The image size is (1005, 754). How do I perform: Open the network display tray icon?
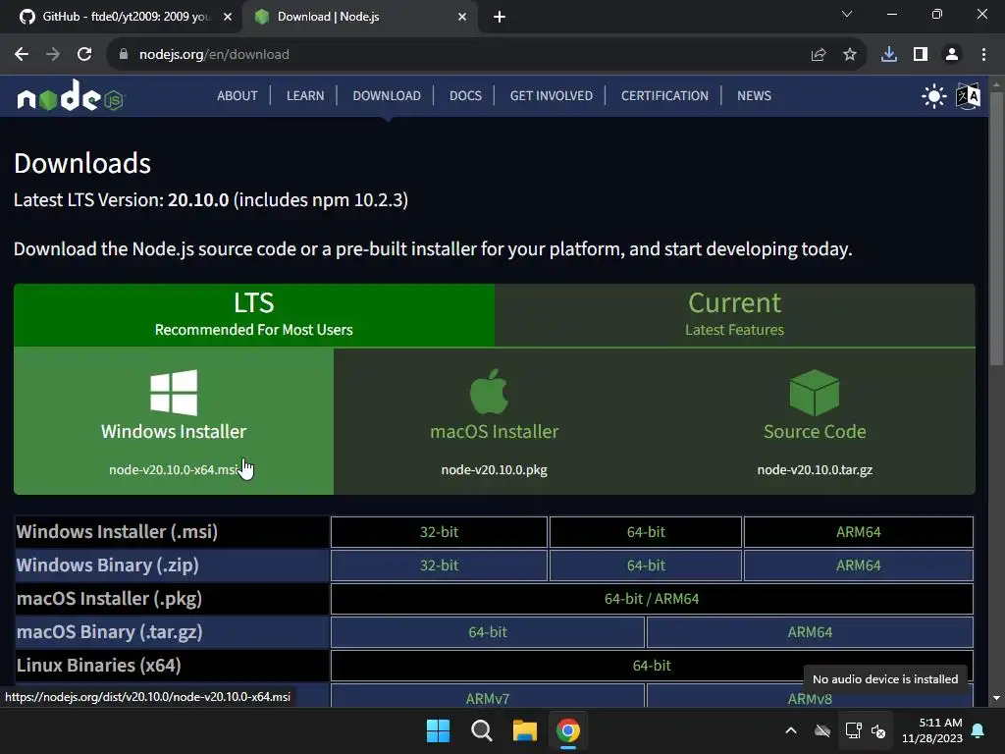853,730
